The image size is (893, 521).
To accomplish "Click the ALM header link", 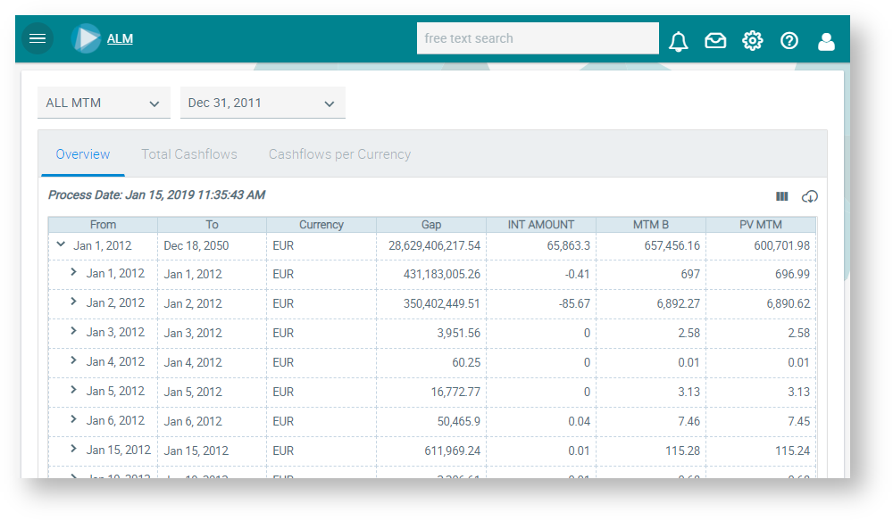I will (x=120, y=38).
